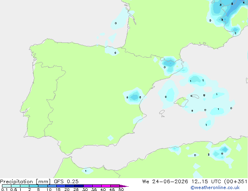Select the 1–2 mm legend swatch

click(25, 186)
